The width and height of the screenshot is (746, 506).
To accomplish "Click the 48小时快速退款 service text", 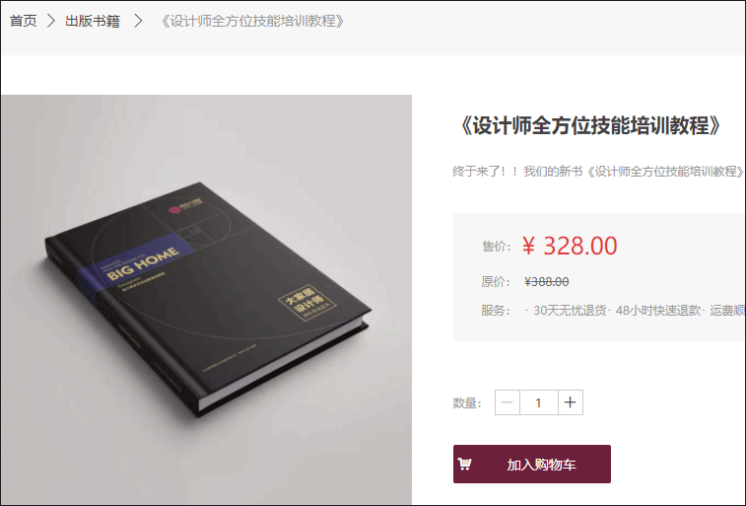I will [x=658, y=311].
